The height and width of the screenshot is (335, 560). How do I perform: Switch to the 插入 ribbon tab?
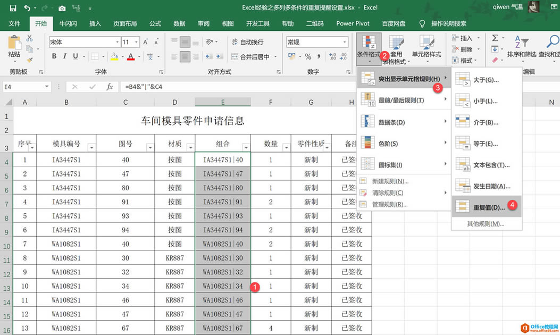click(x=95, y=23)
